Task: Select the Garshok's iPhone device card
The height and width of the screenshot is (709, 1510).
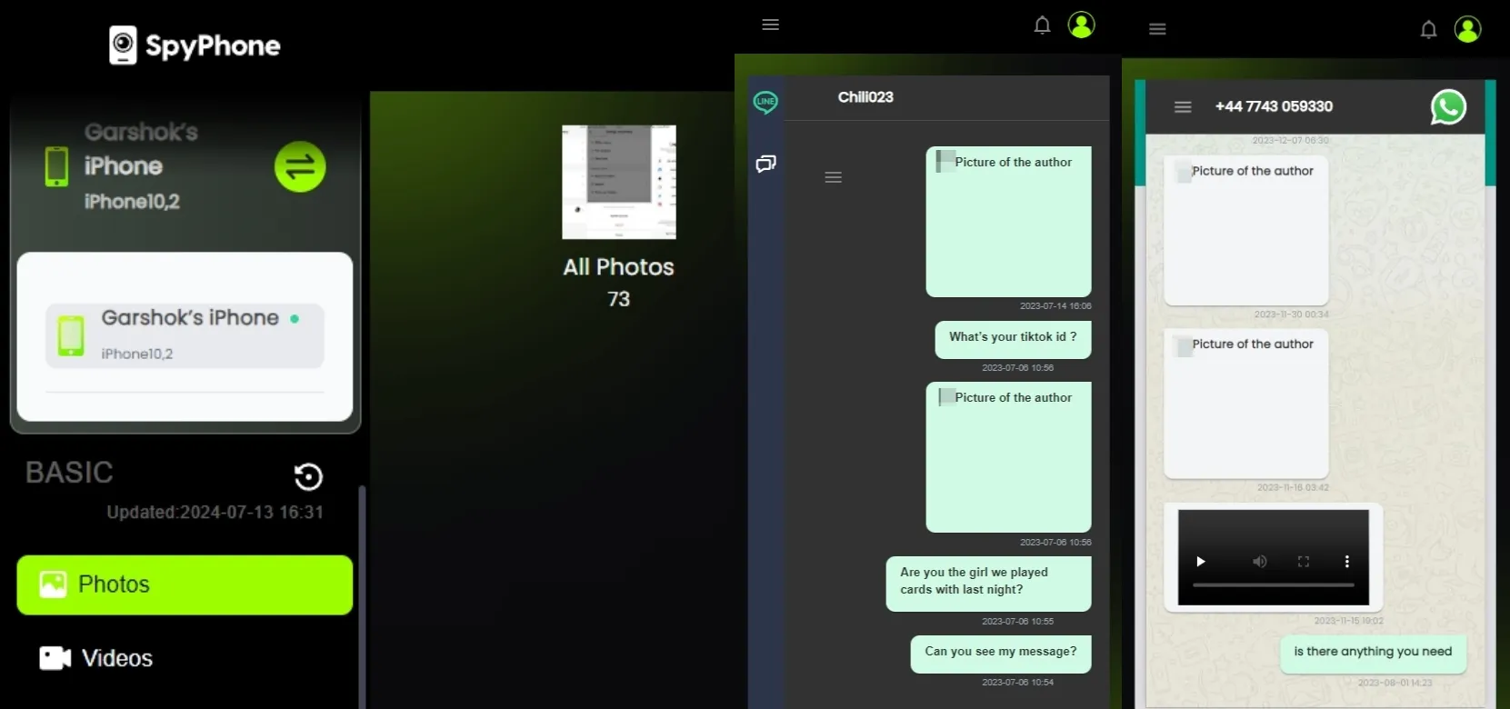Action: (x=185, y=335)
